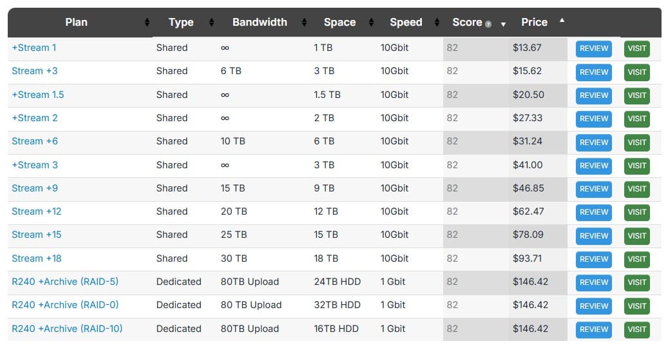
Task: Open the +Stream 1 plan link
Action: [34, 48]
